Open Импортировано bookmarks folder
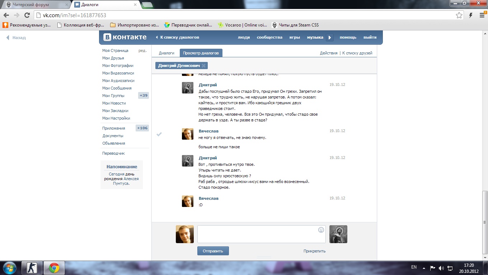Screen dimensions: 488x275 coord(135,25)
